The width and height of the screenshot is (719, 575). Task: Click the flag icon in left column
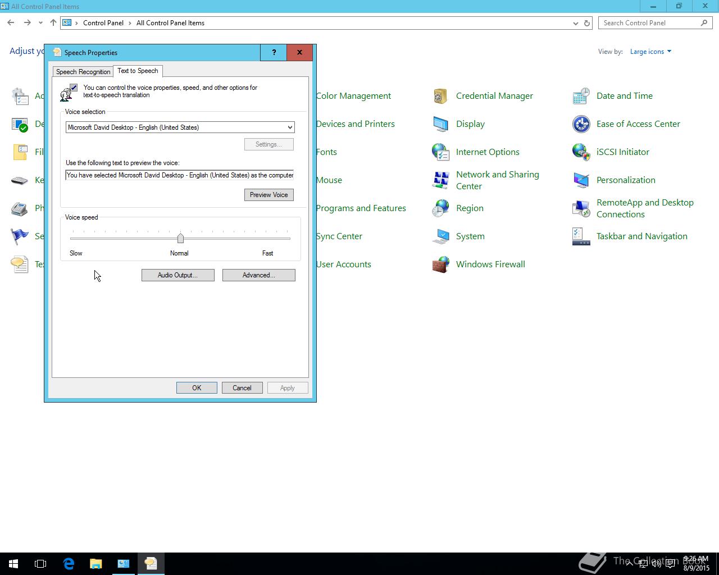[x=20, y=236]
